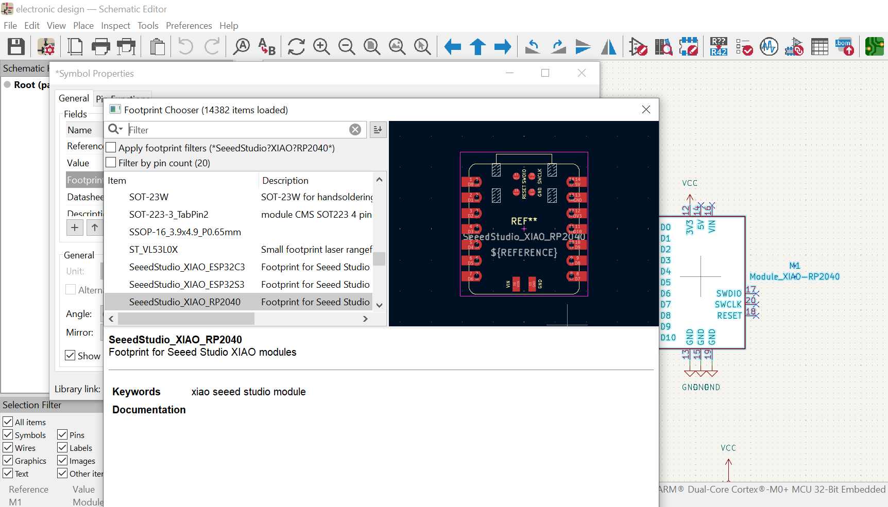Open schematic setup gear icon
Image resolution: width=888 pixels, height=507 pixels.
(46, 47)
